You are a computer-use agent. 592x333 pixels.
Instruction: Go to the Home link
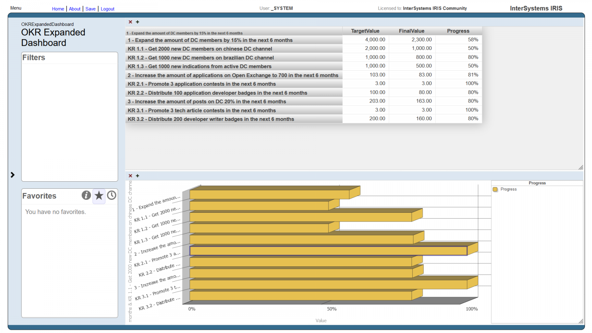pos(58,9)
